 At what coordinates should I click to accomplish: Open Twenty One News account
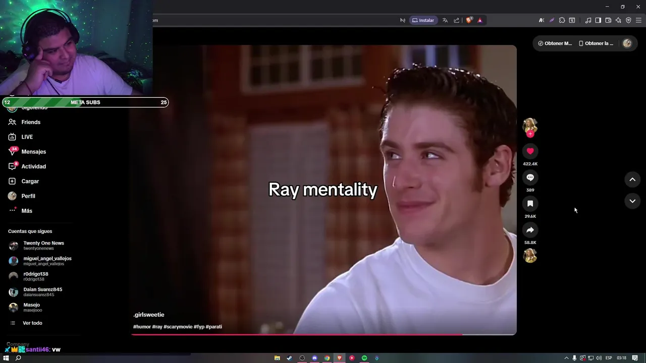coord(43,246)
